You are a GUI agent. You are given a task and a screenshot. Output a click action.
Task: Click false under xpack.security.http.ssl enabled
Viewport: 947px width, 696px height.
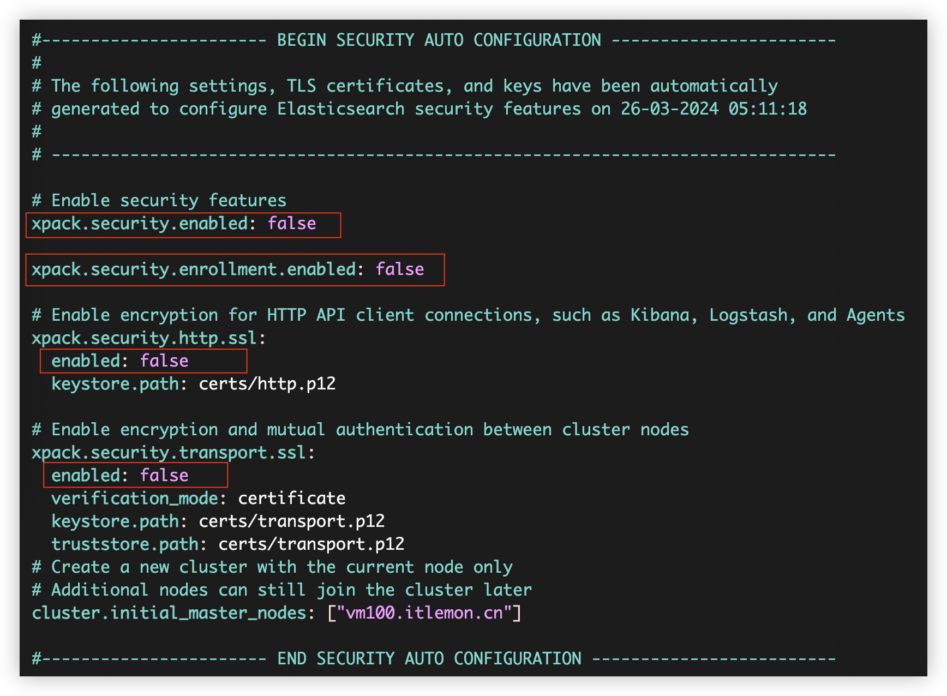click(164, 361)
